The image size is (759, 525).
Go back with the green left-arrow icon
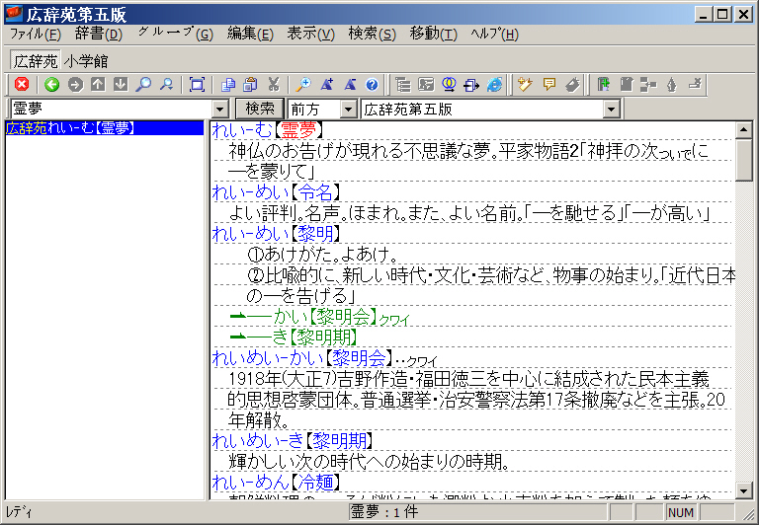(51, 85)
